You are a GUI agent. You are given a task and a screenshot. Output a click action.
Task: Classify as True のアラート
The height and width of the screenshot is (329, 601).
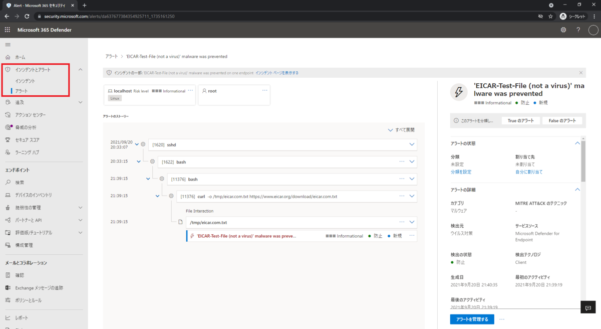tap(521, 121)
